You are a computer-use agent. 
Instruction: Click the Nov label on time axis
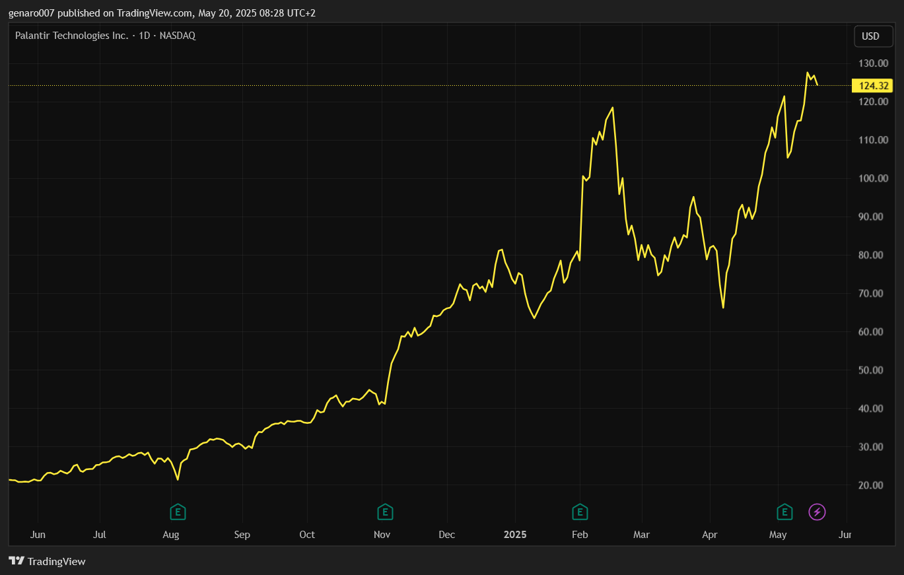[x=382, y=535]
